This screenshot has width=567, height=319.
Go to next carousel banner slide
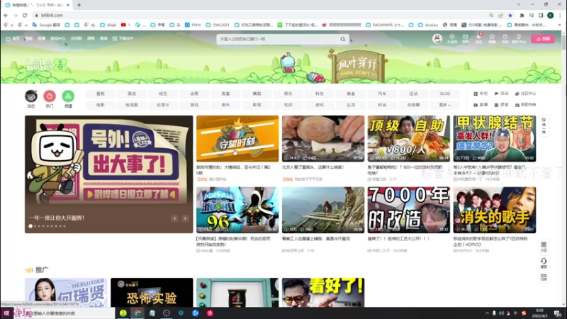(x=185, y=218)
